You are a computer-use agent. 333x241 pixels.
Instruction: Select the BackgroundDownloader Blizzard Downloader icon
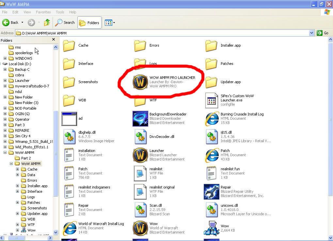[140, 119]
